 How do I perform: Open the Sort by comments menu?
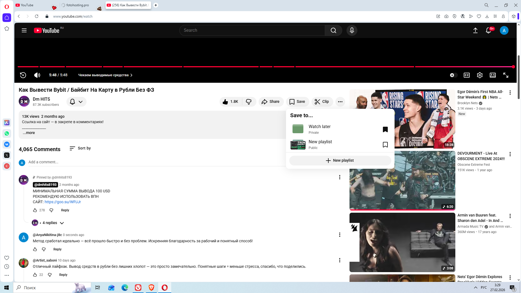click(80, 148)
